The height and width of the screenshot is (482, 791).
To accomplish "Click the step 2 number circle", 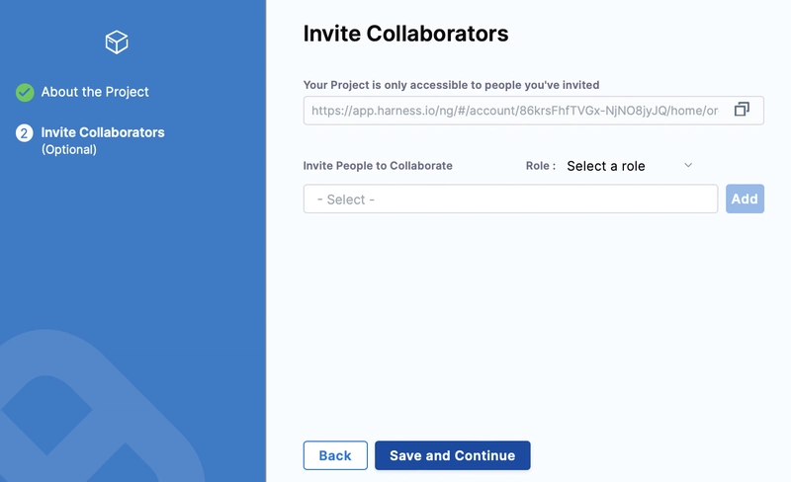I will click(x=24, y=133).
